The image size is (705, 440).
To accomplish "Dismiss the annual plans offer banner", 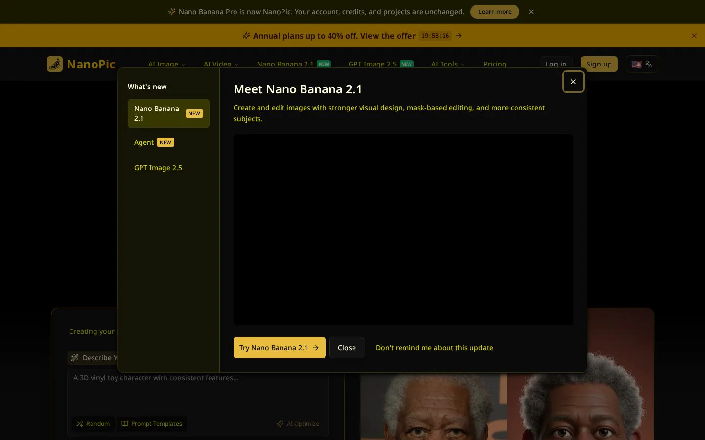I will pos(694,36).
